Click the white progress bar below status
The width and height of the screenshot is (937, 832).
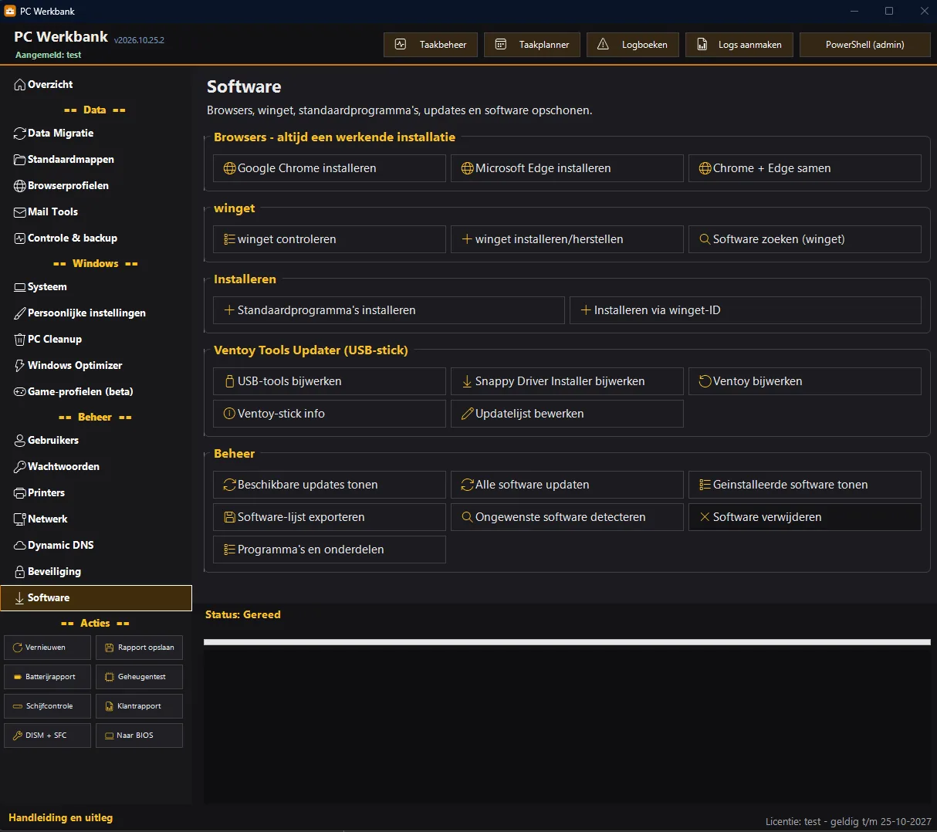[x=567, y=642]
